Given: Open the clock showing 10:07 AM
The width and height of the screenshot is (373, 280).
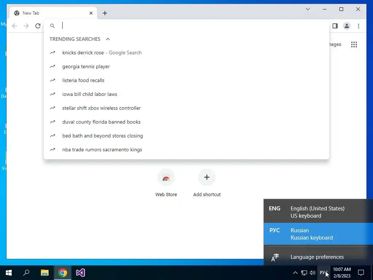Looking at the screenshot, I should point(342,273).
